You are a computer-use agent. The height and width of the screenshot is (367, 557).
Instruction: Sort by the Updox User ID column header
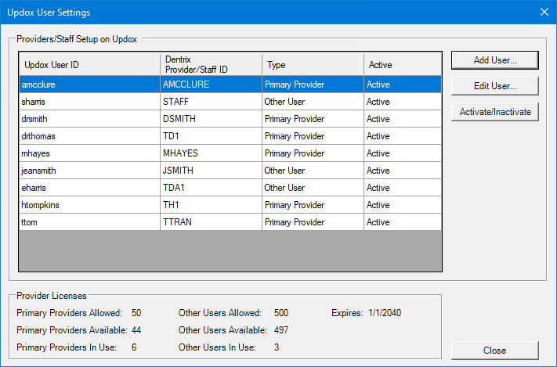tap(89, 64)
